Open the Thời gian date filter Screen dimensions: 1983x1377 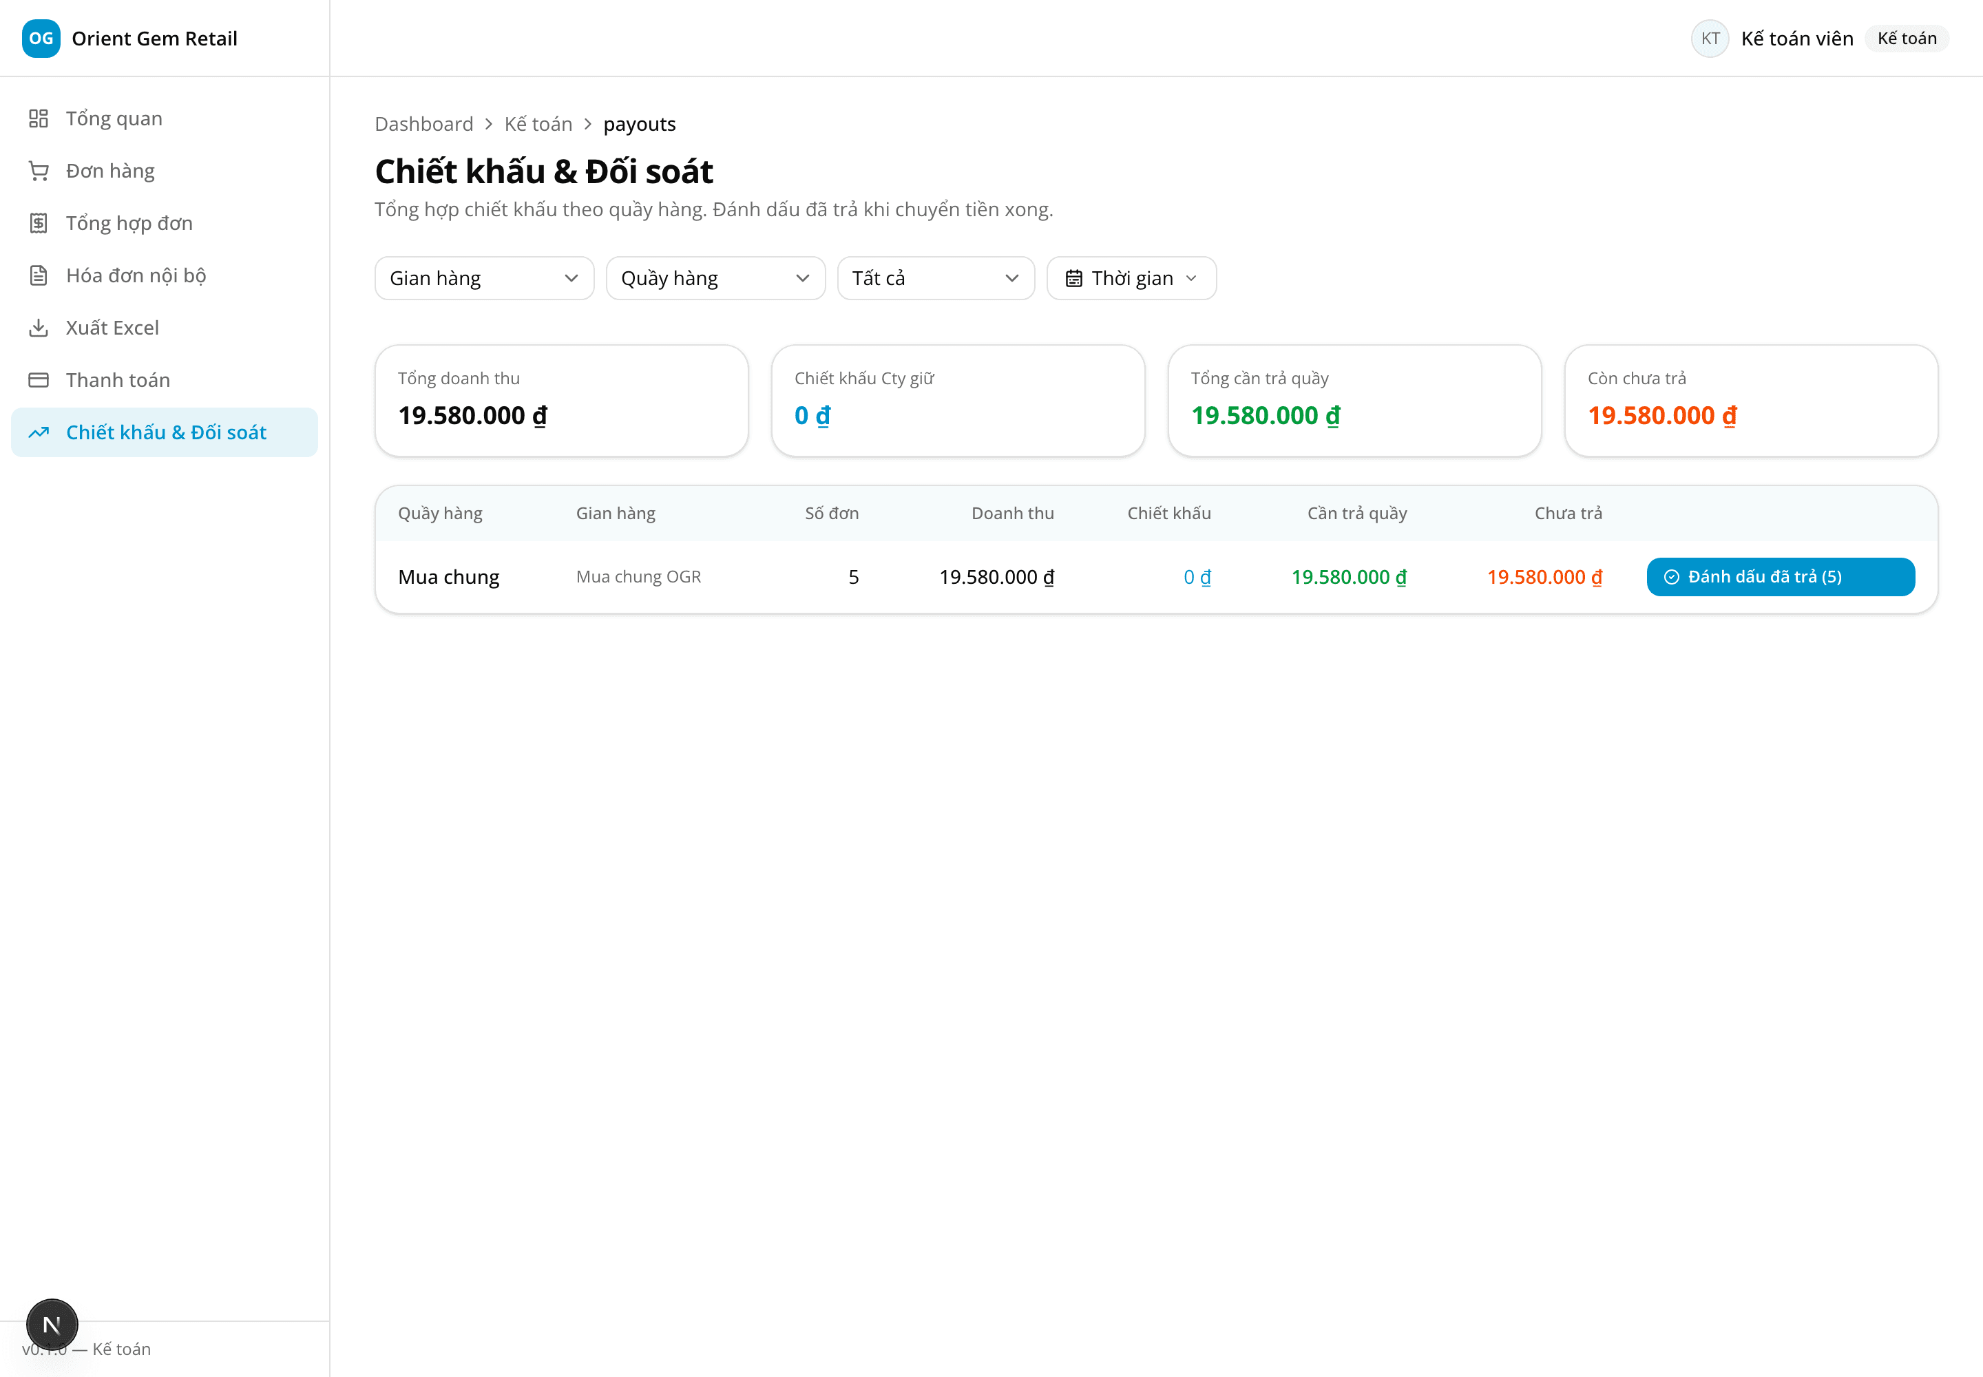coord(1131,279)
